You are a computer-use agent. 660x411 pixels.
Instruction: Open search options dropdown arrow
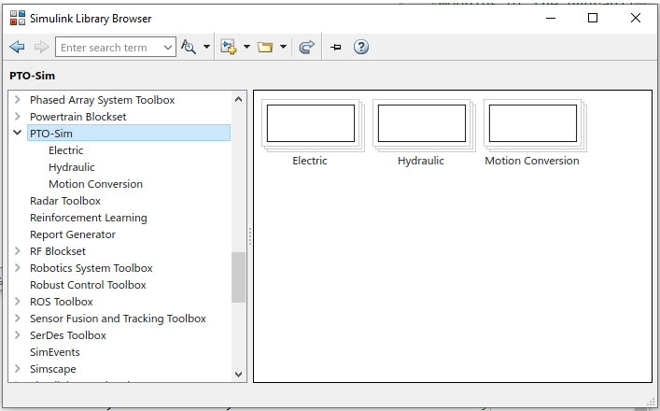coord(206,47)
